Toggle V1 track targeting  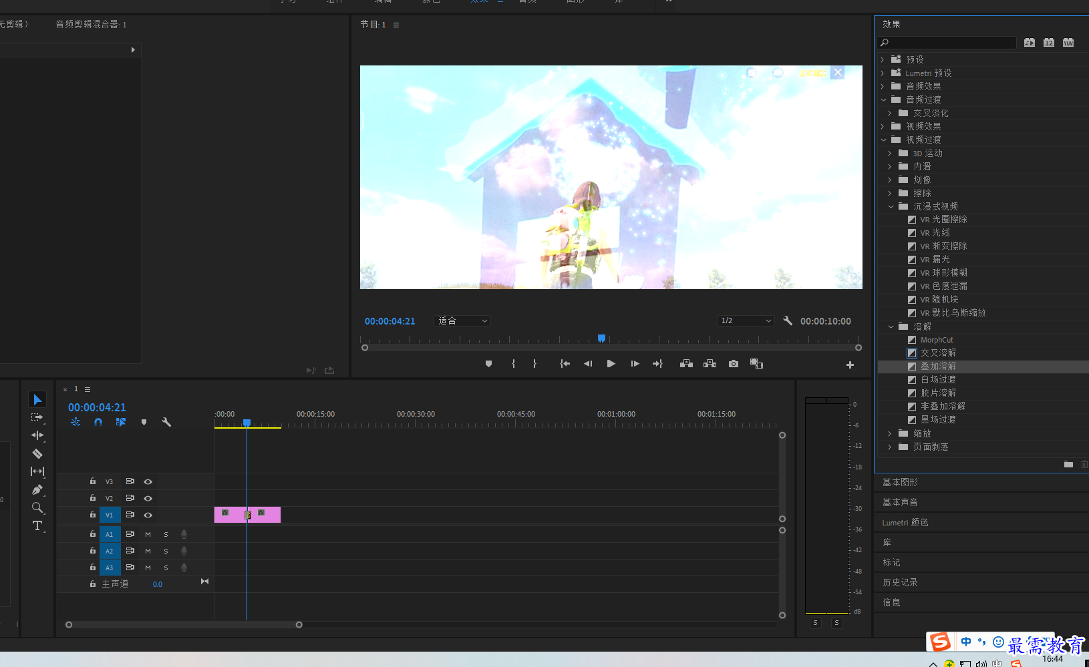110,515
